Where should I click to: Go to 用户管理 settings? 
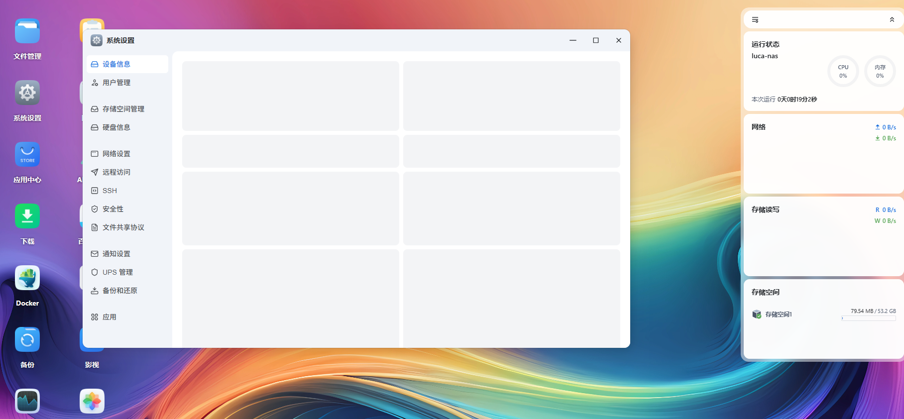click(x=127, y=83)
